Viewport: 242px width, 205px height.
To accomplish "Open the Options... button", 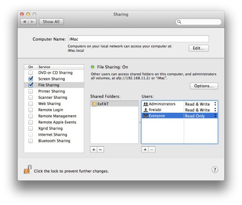I will tap(204, 86).
